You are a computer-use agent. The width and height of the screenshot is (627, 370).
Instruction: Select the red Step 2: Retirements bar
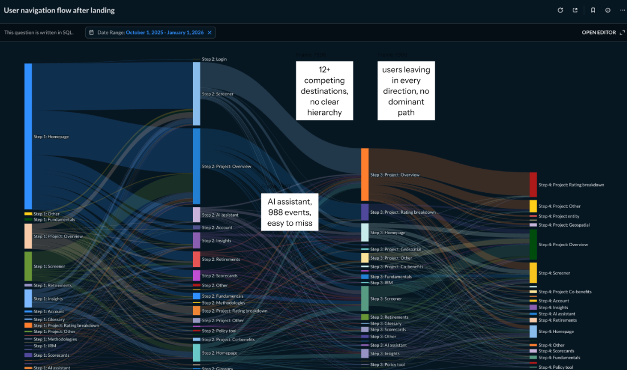click(x=196, y=259)
